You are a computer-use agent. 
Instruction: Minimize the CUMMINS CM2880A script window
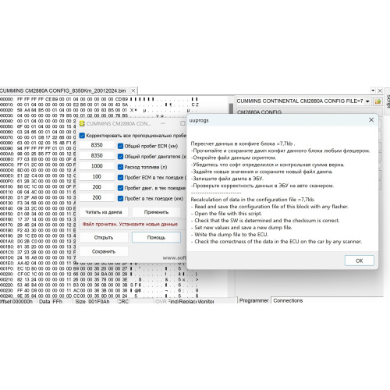click(x=163, y=123)
